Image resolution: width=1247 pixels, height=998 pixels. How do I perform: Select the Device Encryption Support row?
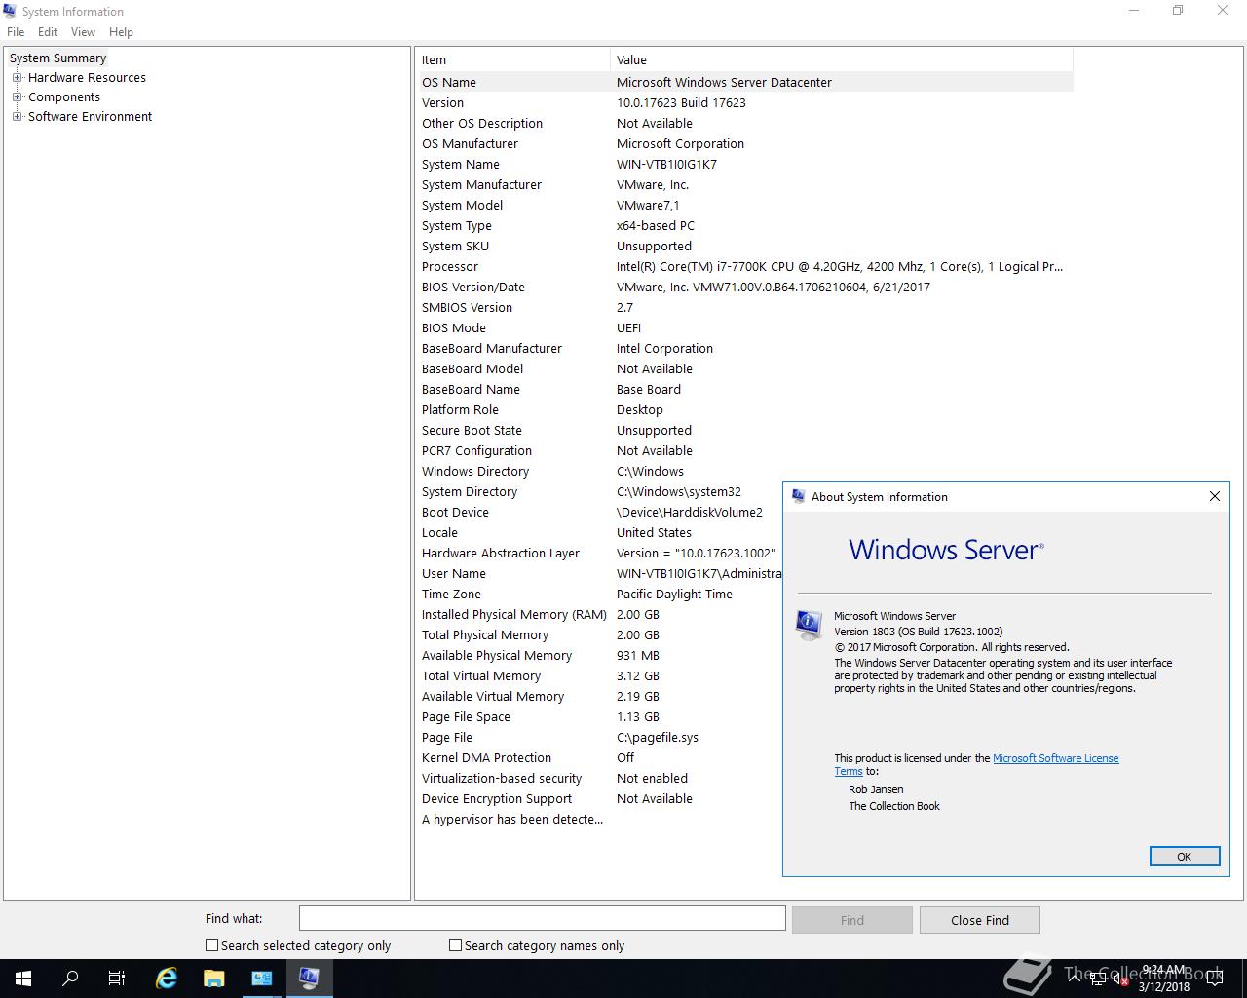point(601,798)
